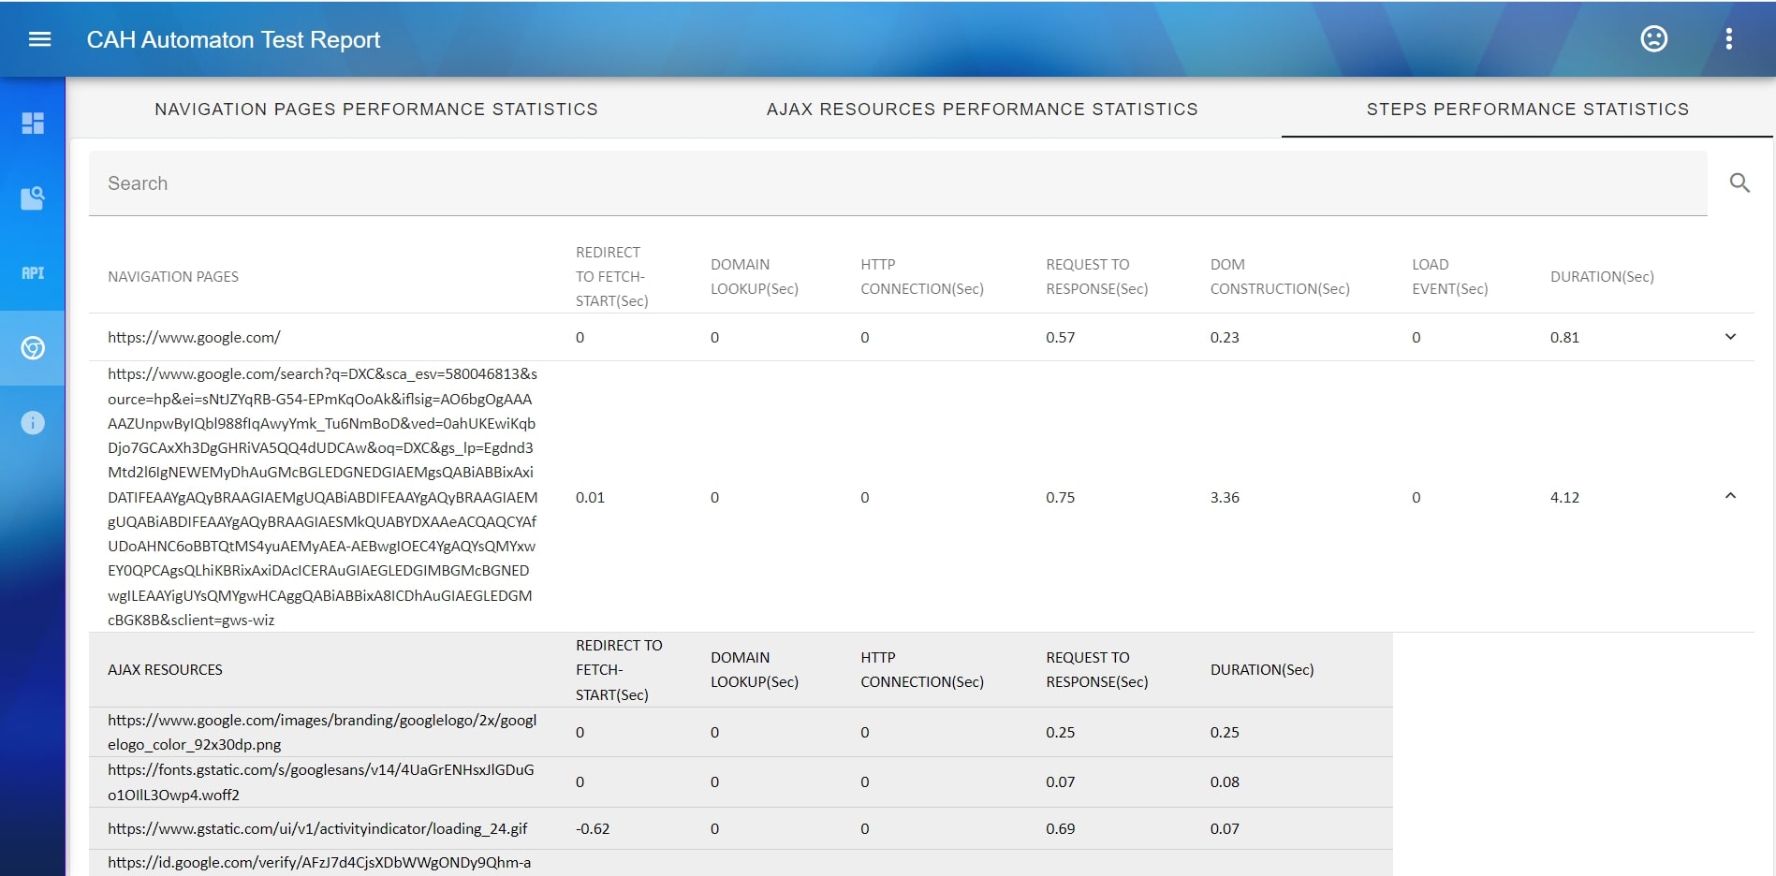Click the magnifier icon beside the search bar
This screenshot has width=1776, height=876.
click(1739, 182)
